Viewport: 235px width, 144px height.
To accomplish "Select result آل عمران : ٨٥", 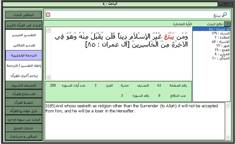I will click(x=211, y=29).
